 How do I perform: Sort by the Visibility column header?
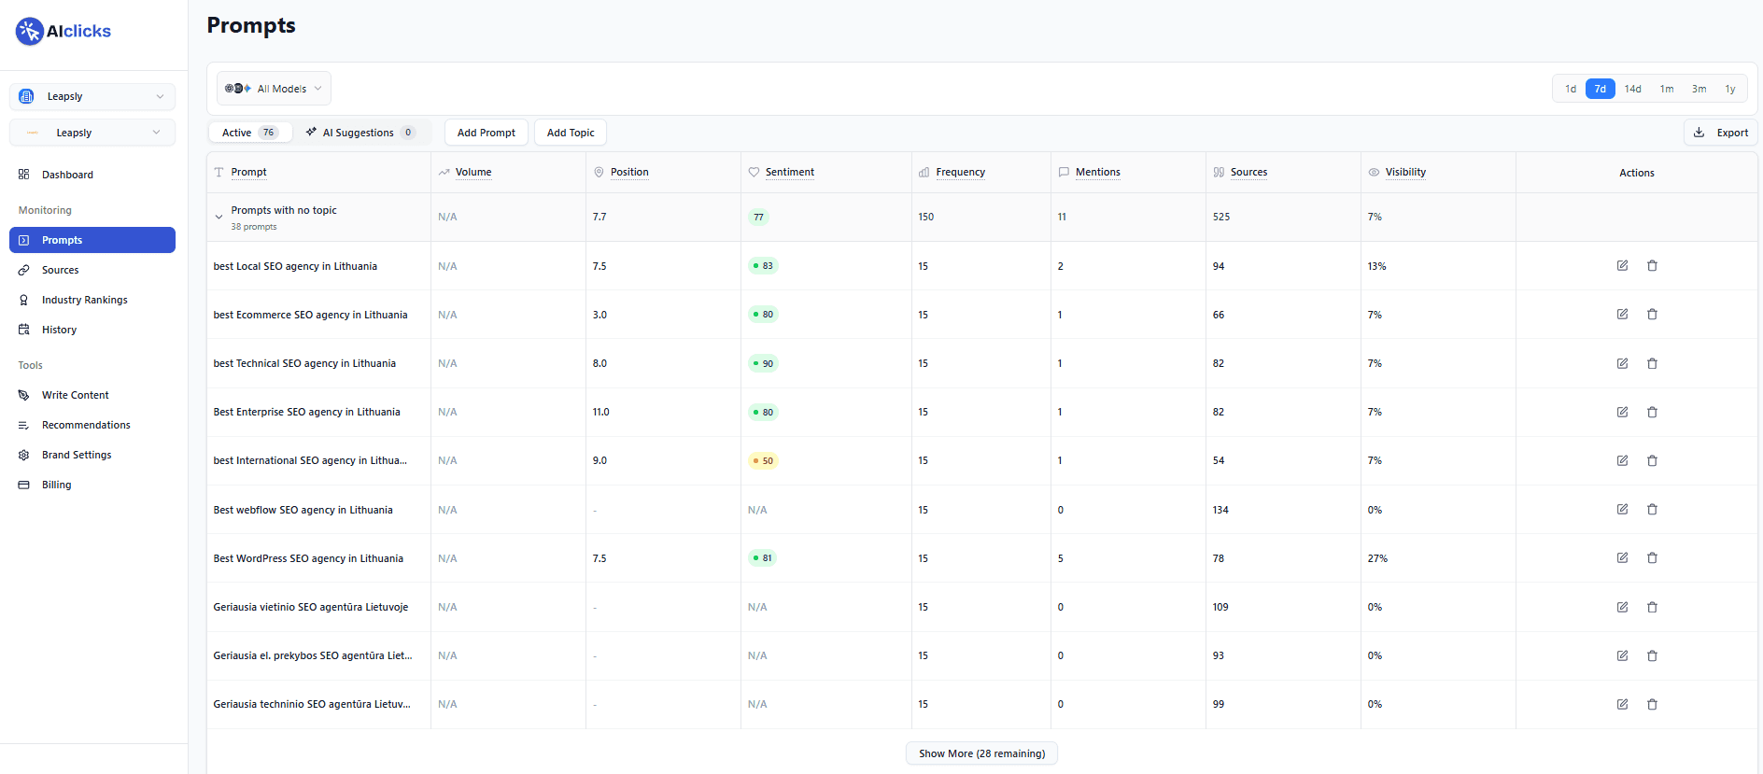[x=1406, y=172]
